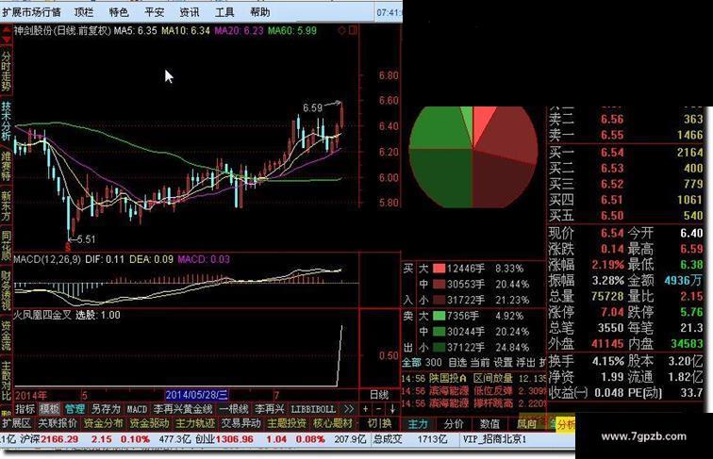Select 主散对比 sidebar tab
This screenshot has height=459, width=713.
(x=6, y=381)
